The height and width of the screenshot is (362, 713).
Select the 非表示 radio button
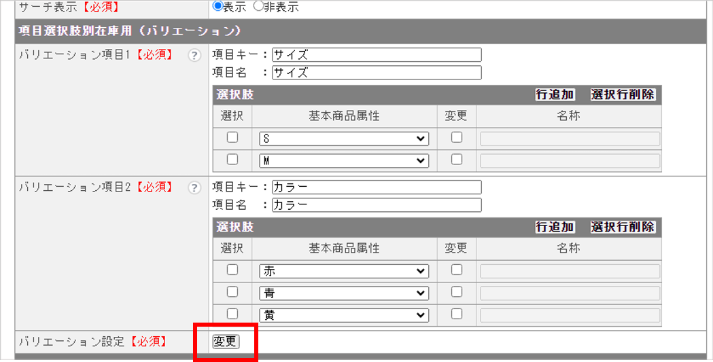(x=258, y=6)
